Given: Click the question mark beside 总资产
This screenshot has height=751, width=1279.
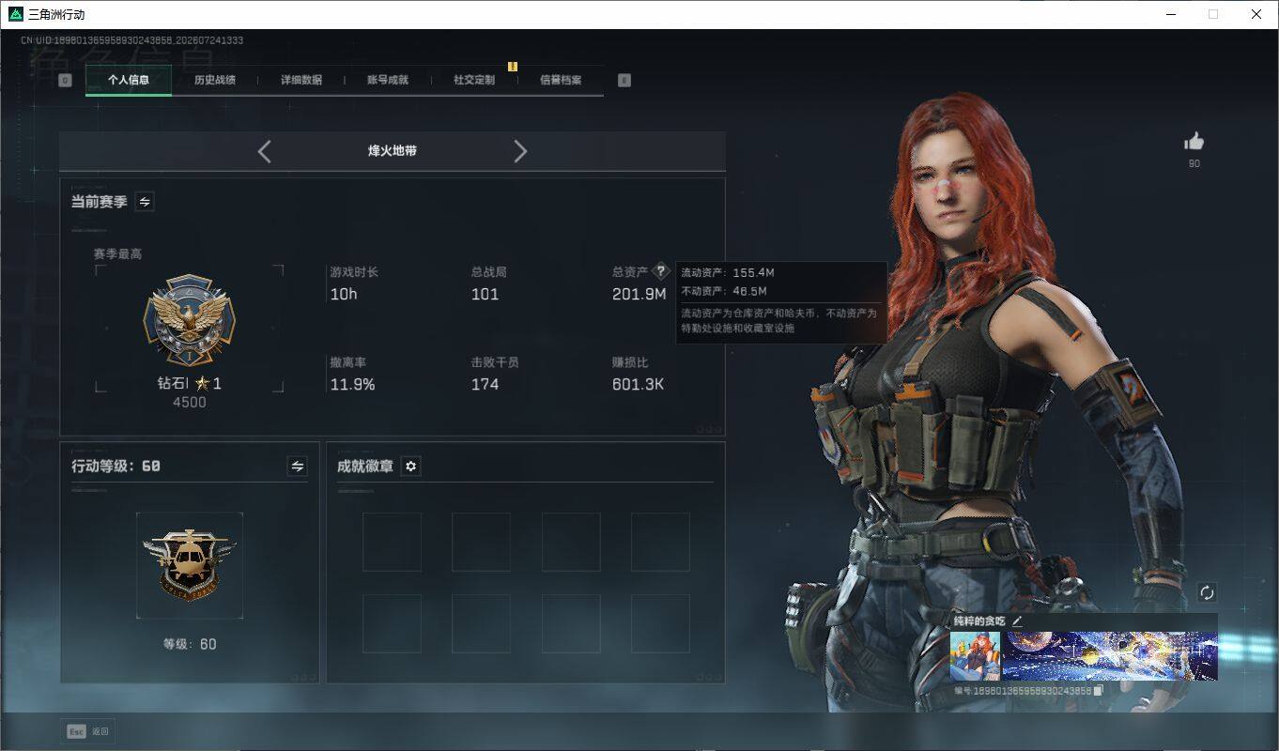Looking at the screenshot, I should point(661,271).
